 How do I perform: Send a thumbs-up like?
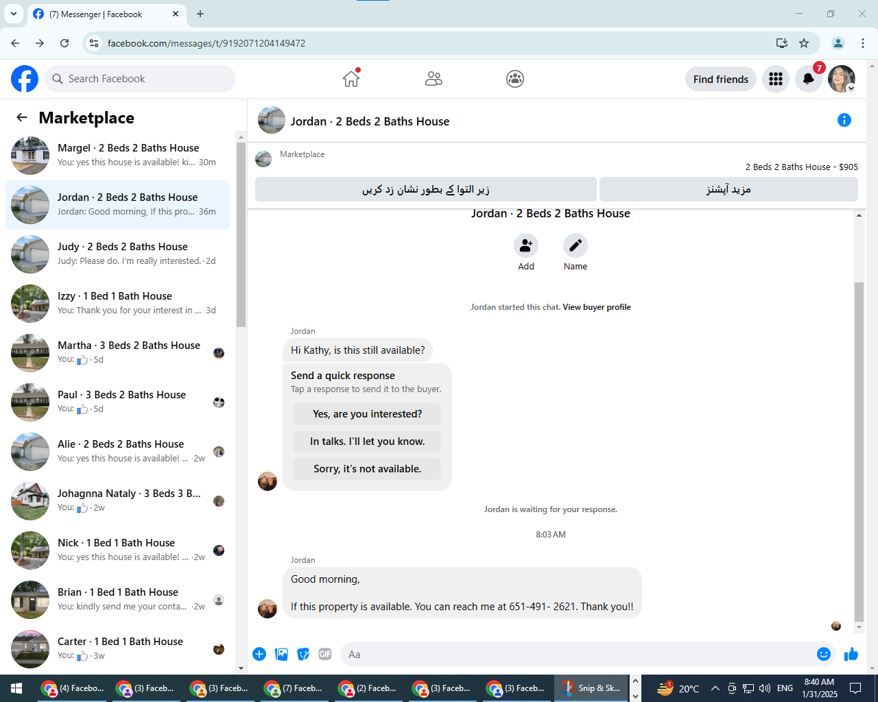coord(851,654)
